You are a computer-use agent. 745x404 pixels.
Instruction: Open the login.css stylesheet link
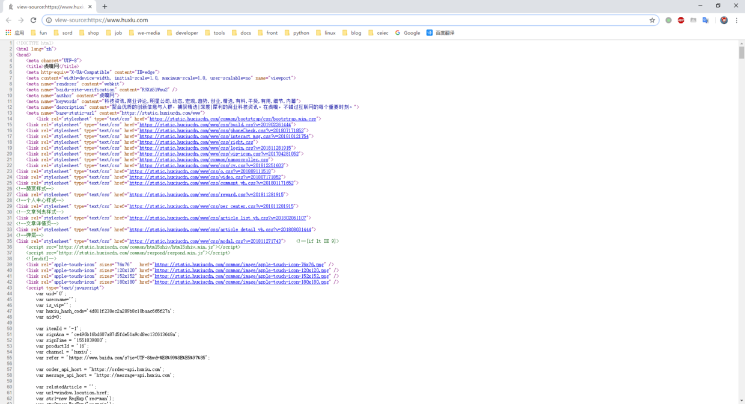215,148
